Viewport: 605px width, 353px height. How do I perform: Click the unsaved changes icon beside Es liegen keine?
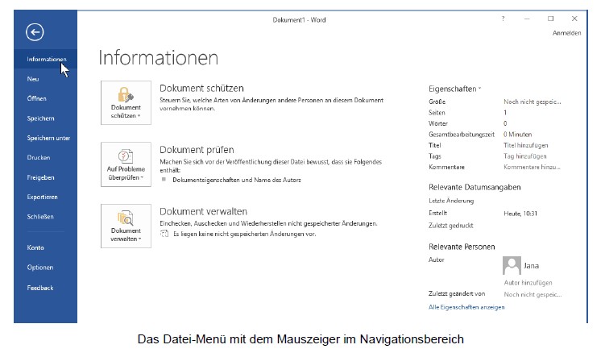[164, 234]
